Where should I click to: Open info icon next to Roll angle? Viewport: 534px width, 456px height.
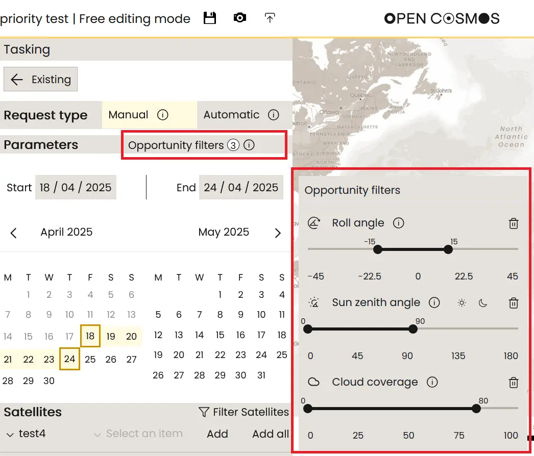click(x=399, y=223)
